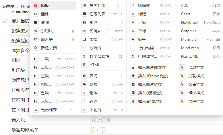The width and height of the screenshot is (223, 135).
Task: Insert a Mermaid block
Action: [200, 39]
